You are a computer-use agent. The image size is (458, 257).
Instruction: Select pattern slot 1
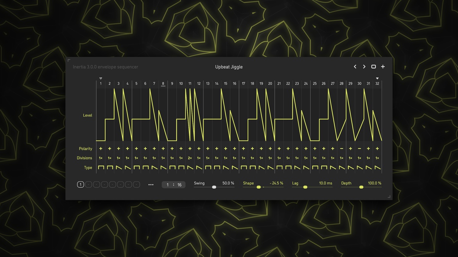click(x=81, y=185)
